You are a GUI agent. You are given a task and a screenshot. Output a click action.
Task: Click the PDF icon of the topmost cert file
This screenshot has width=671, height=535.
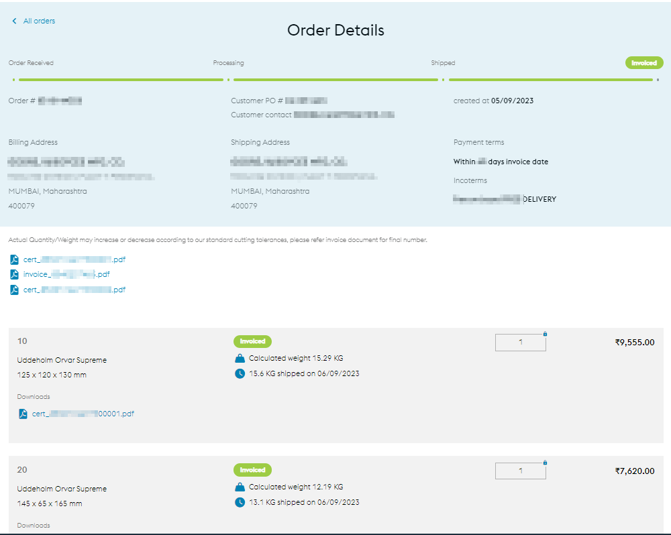point(15,259)
